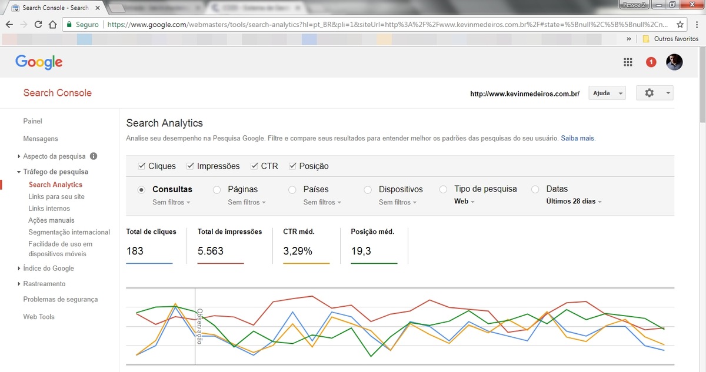Click the info icon beside Aspecto da pesquisa
Screen dimensions: 706x372
pos(94,156)
